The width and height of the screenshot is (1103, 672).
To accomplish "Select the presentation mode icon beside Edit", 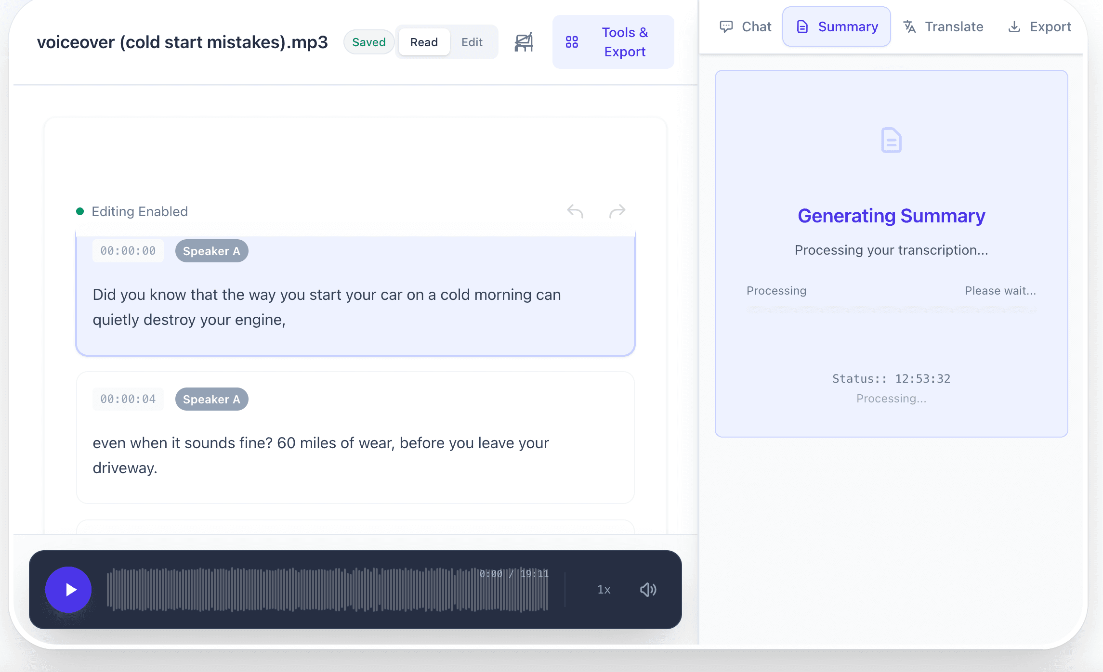I will click(523, 42).
